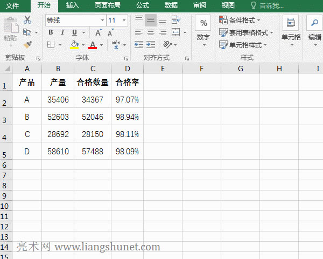Click the Merge and Center icon
The height and width of the screenshot is (259, 323).
175,32
